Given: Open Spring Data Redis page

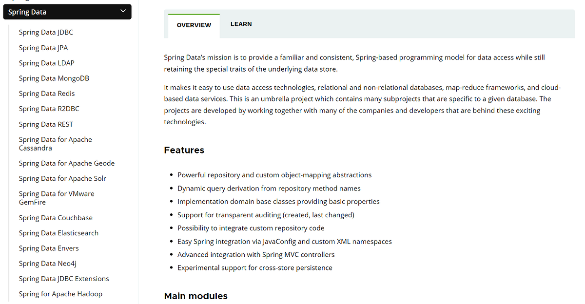Looking at the screenshot, I should tap(46, 93).
